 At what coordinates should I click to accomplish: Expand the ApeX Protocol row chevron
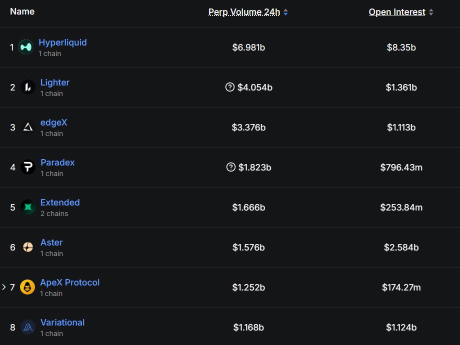(x=4, y=287)
